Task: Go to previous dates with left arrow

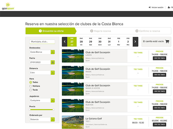Action: coord(65,42)
